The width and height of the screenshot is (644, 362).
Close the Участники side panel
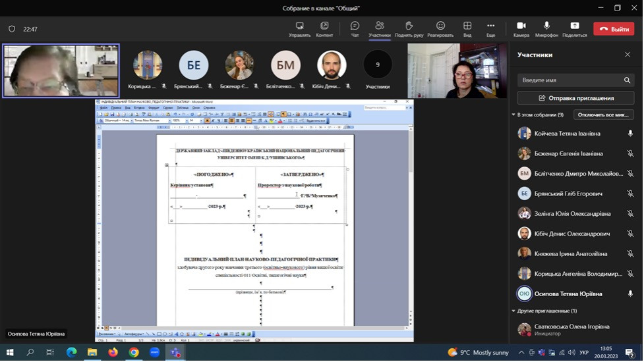[x=628, y=55]
